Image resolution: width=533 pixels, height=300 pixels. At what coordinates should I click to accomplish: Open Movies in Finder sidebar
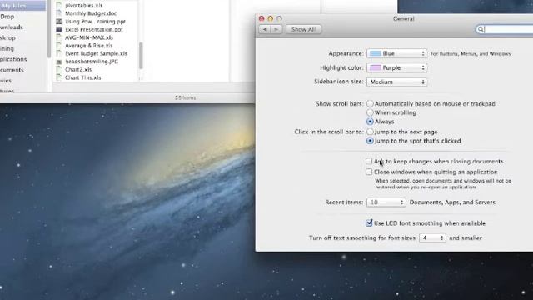pos(6,81)
